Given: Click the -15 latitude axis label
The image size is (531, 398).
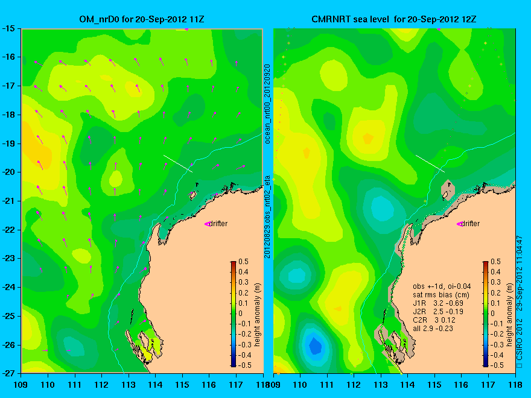Looking at the screenshot, I should point(8,28).
